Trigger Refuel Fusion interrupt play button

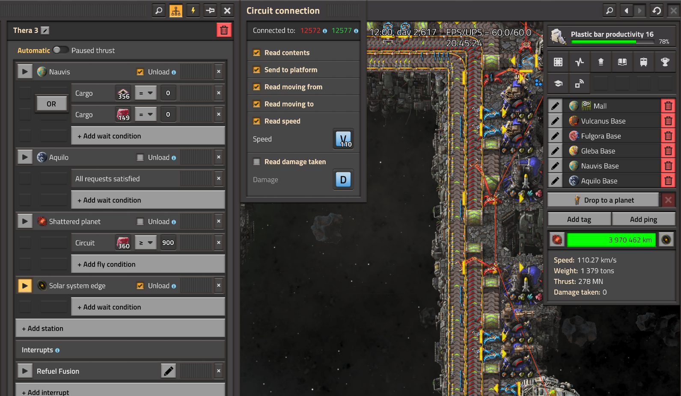tap(25, 371)
